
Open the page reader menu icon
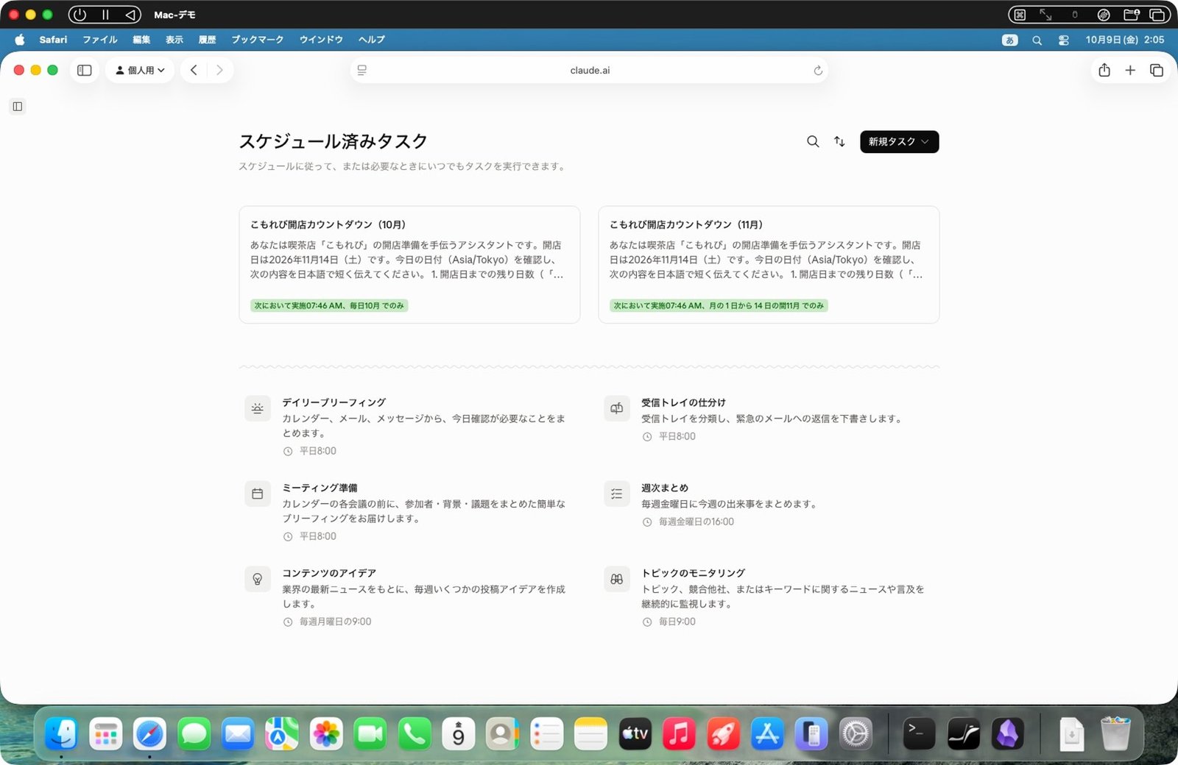point(362,70)
